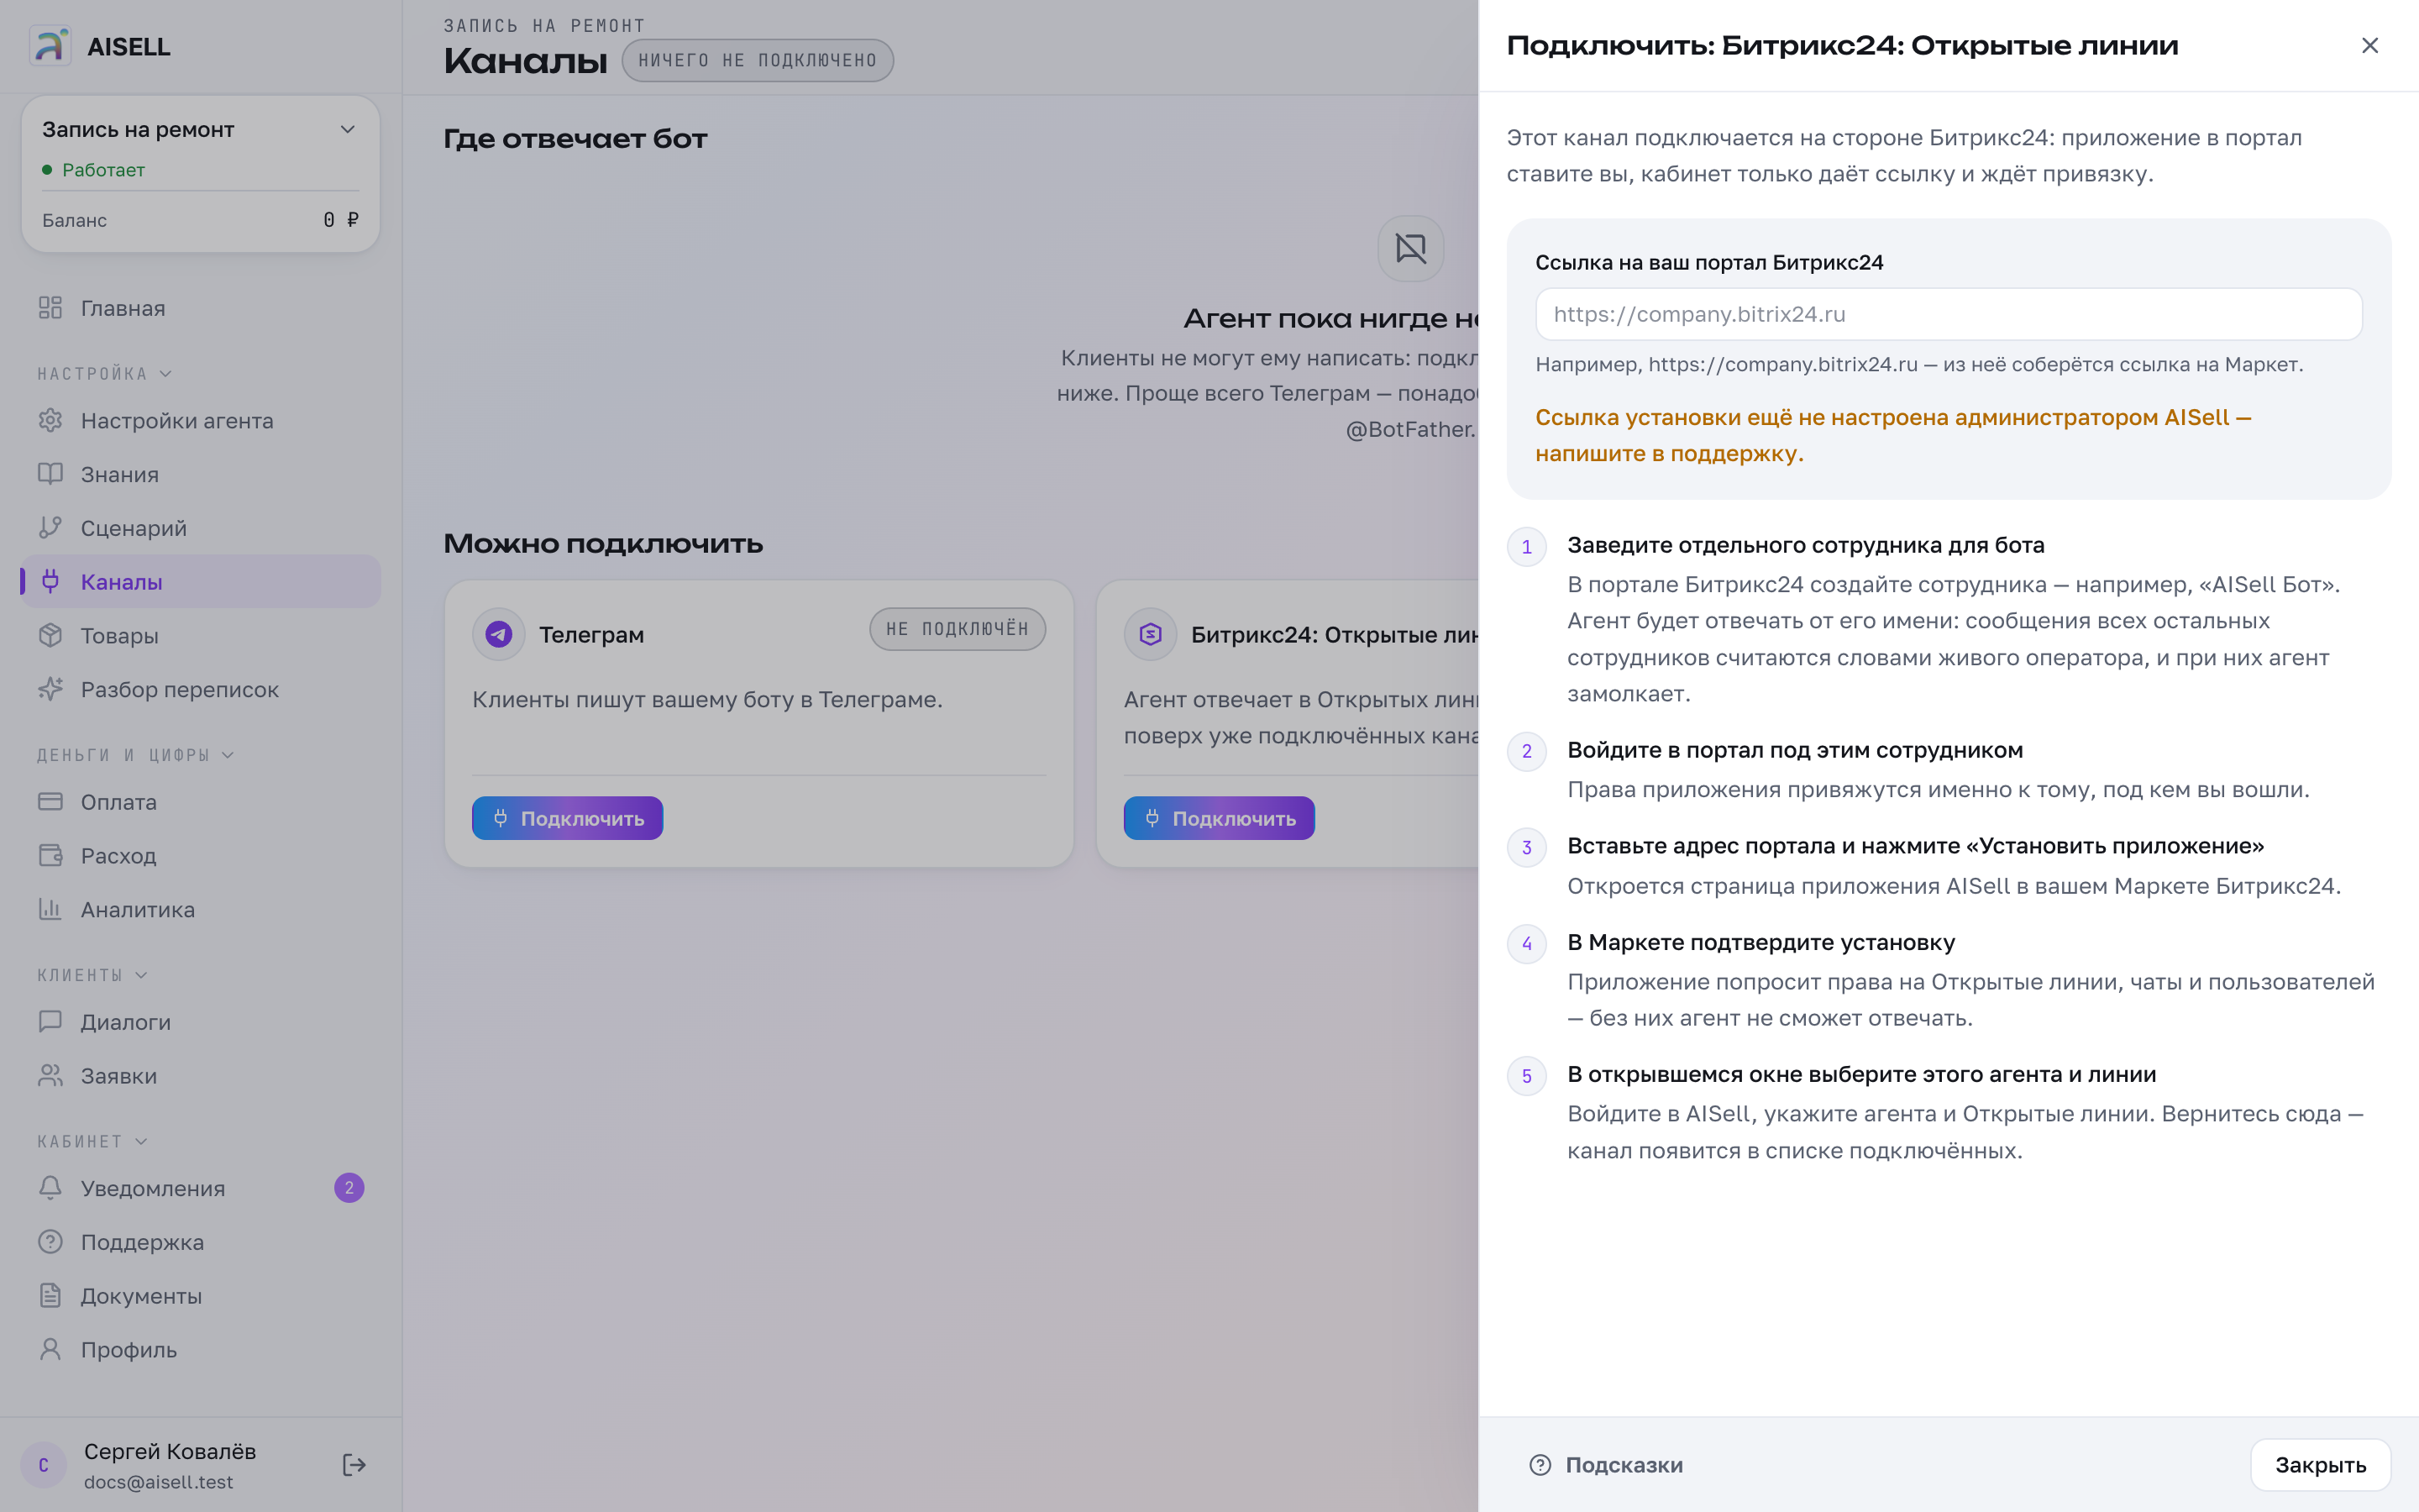Open the Поддержка page
2419x1512 pixels.
pyautogui.click(x=201, y=1242)
